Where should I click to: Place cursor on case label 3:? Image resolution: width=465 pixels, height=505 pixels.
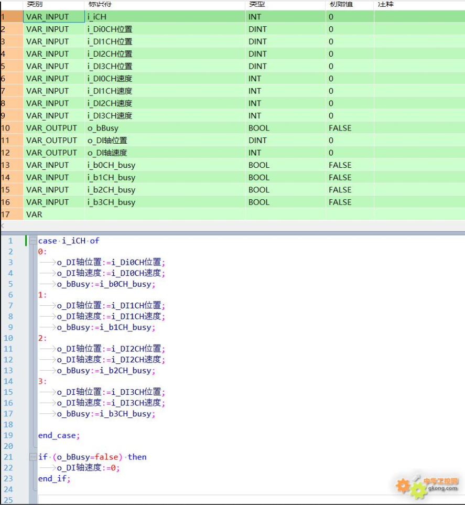click(x=42, y=381)
